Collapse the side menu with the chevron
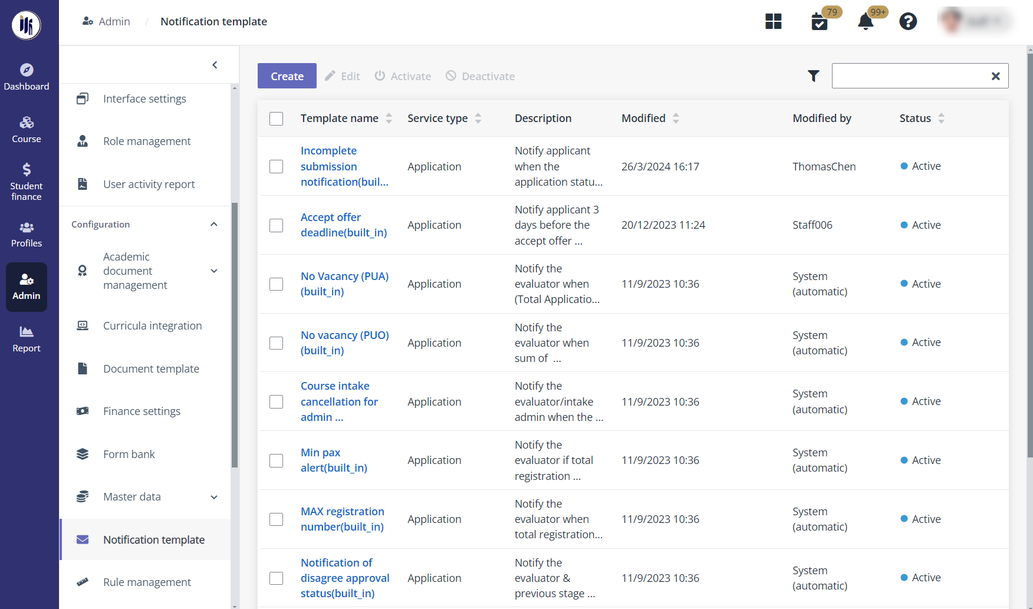 pyautogui.click(x=215, y=65)
